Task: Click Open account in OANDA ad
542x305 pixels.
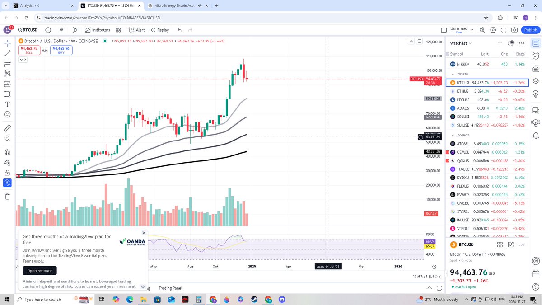Action: [40, 270]
